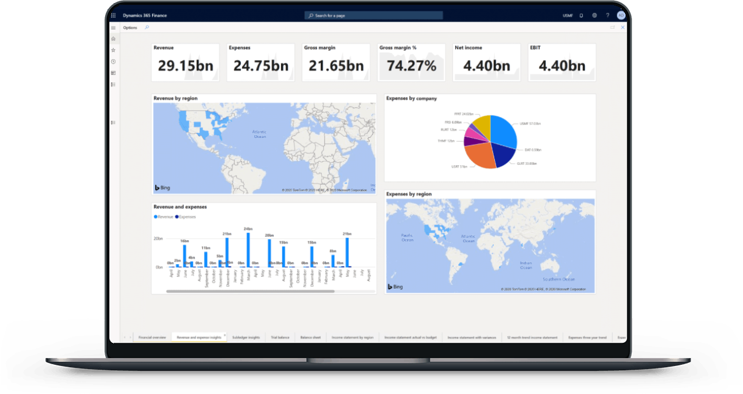Switch to the Financial overview tab

click(x=152, y=337)
